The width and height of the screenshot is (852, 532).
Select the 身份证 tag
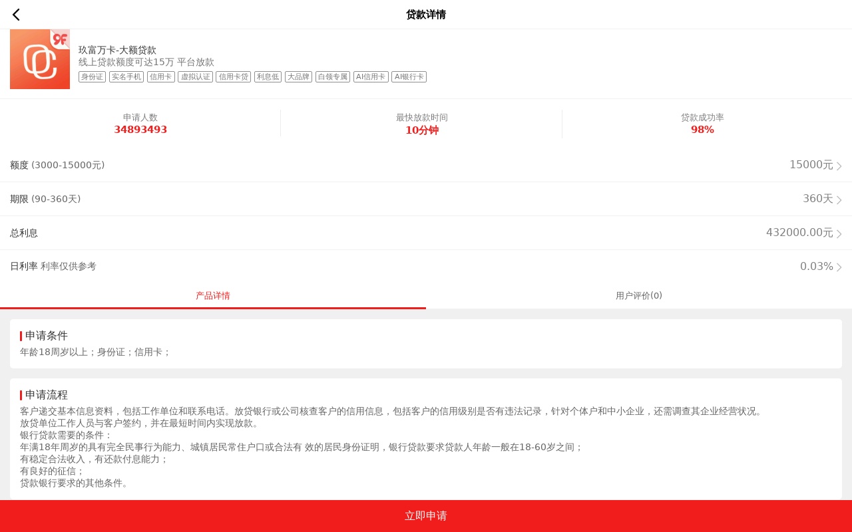coord(92,76)
